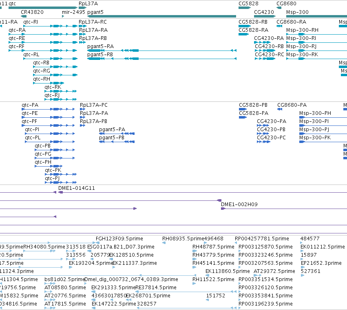Click transcript qtc-RE label
The width and height of the screenshot is (347, 310).
click(17, 38)
